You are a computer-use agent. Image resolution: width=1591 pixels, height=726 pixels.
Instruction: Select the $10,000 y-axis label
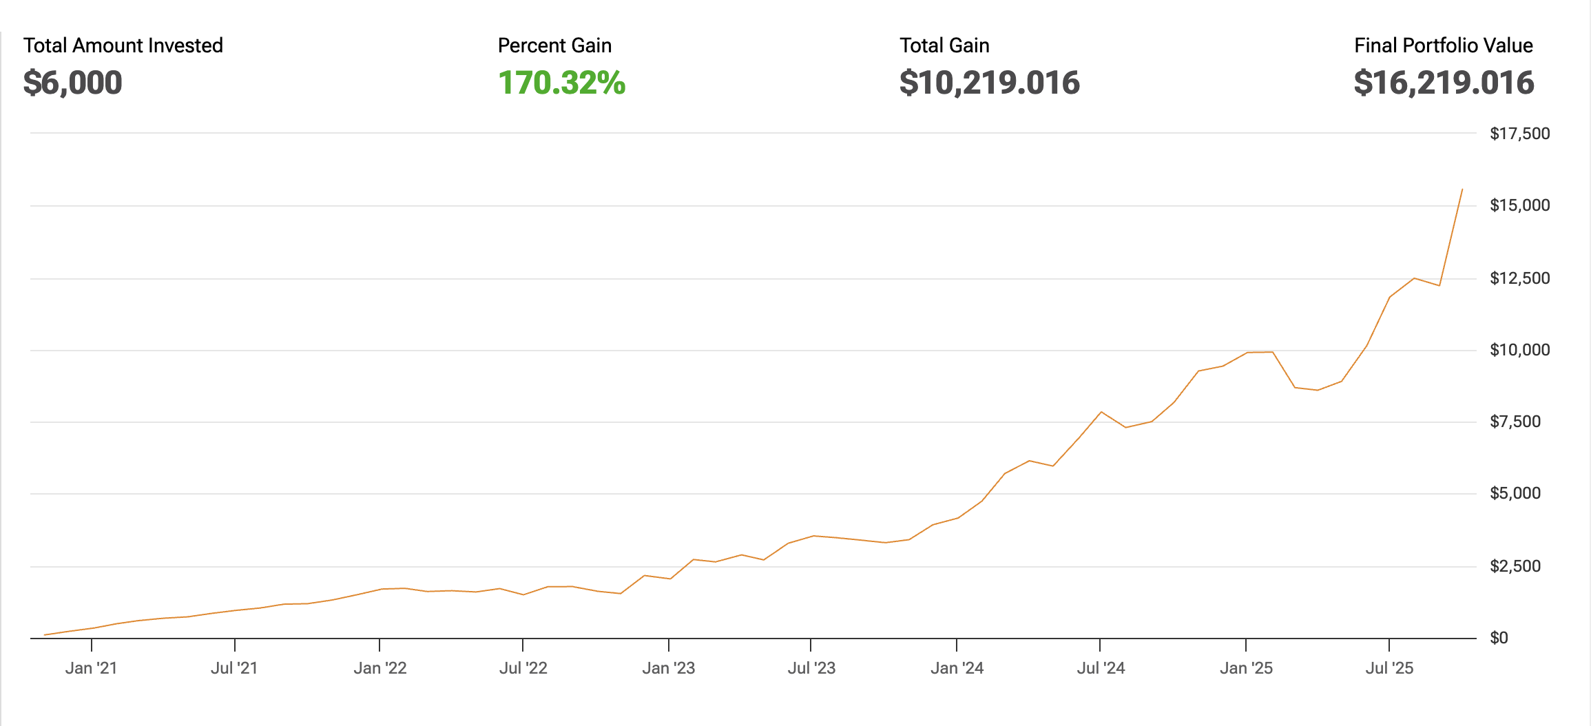point(1519,350)
